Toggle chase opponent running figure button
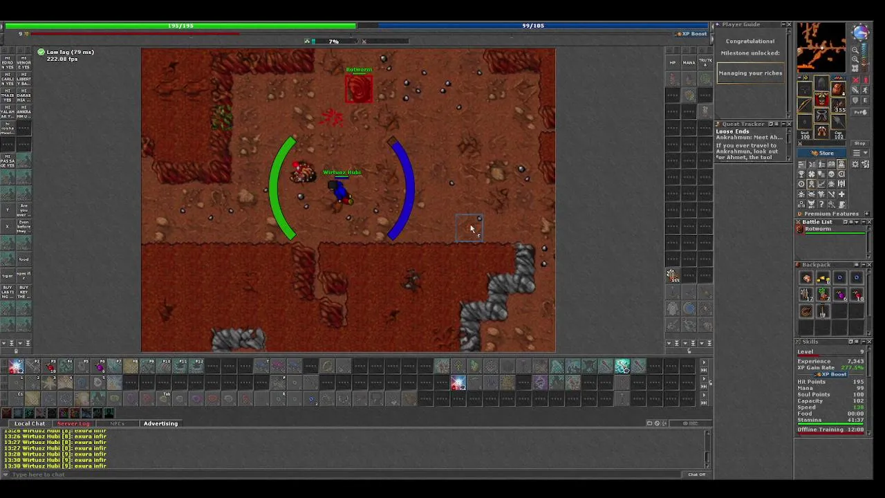This screenshot has width=885, height=498. click(x=866, y=90)
